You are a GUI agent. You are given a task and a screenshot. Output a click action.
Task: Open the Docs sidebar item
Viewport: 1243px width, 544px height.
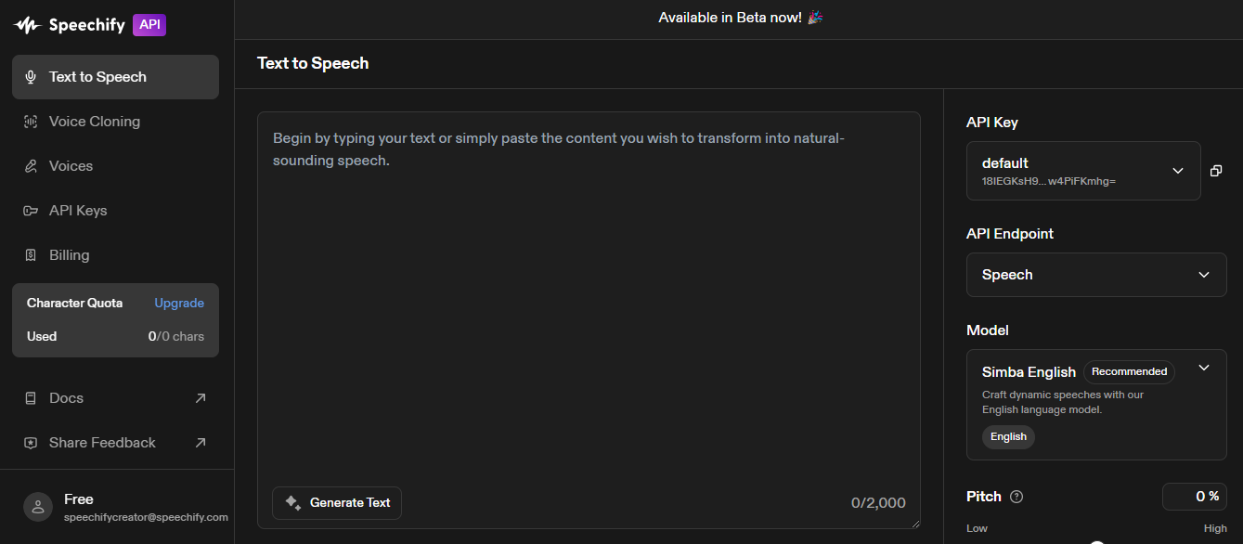(67, 398)
